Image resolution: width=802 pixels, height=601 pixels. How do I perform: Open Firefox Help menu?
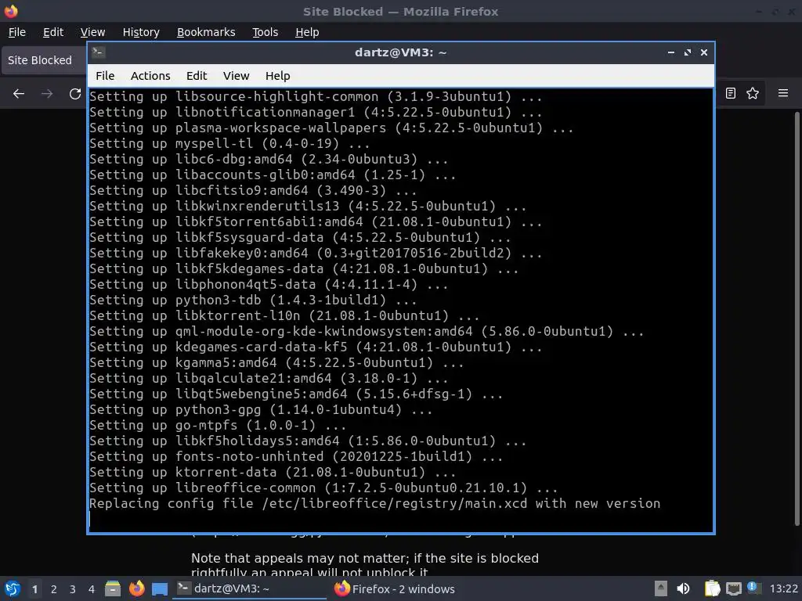[x=307, y=32]
